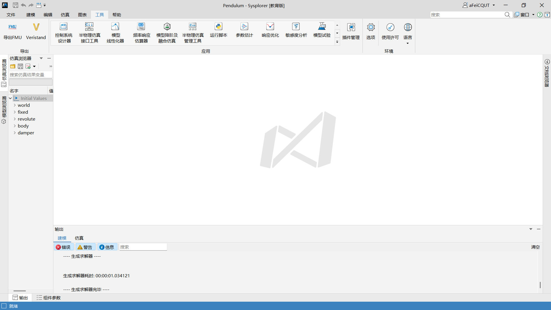Expand the damper tree node
The height and width of the screenshot is (310, 551).
(x=15, y=133)
